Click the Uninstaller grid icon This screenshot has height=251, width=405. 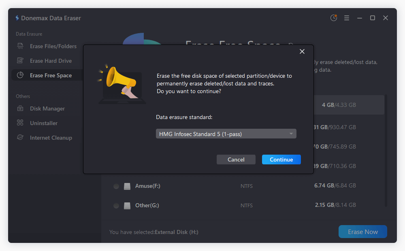(20, 123)
